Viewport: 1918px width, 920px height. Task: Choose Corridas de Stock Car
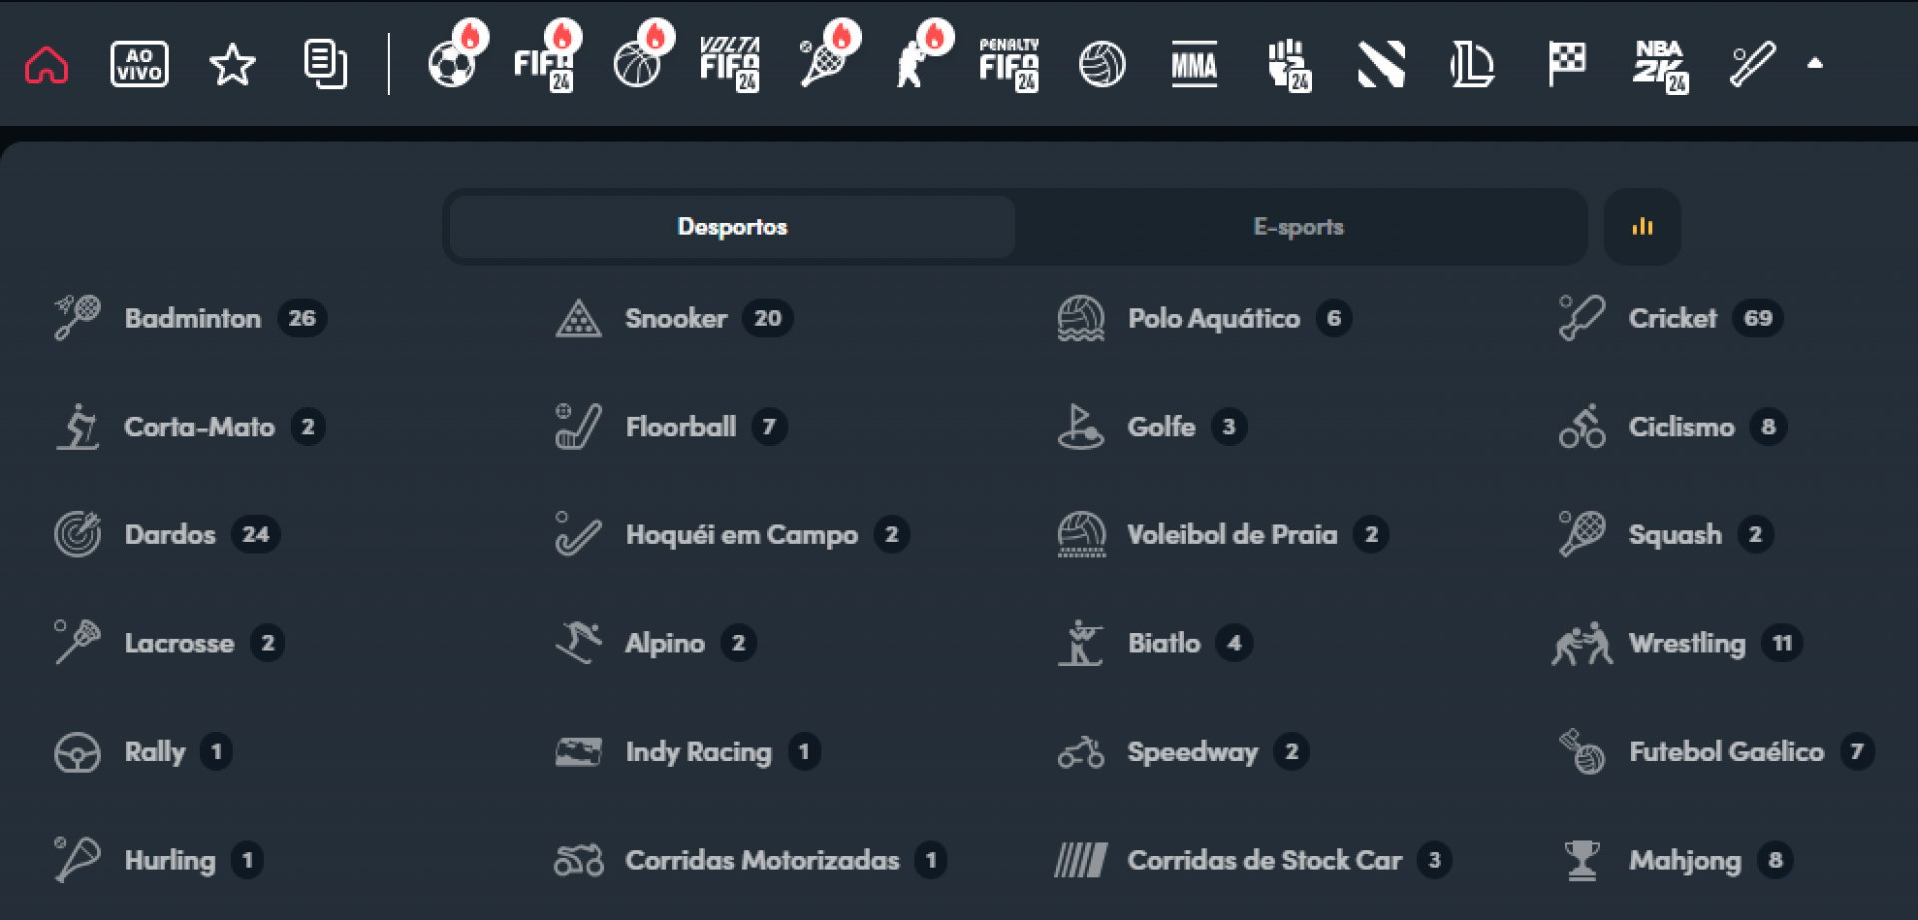click(x=1264, y=860)
